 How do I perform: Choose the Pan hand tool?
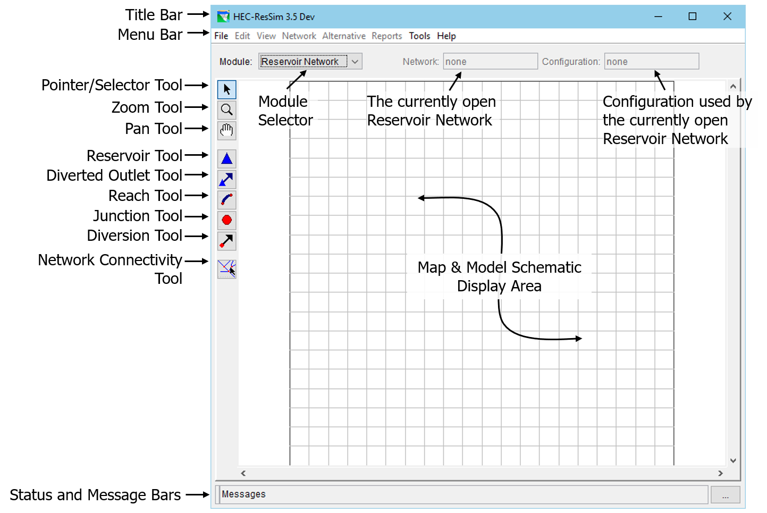coord(226,131)
